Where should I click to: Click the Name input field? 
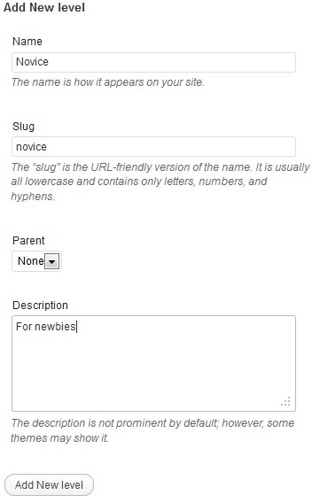coord(153,62)
